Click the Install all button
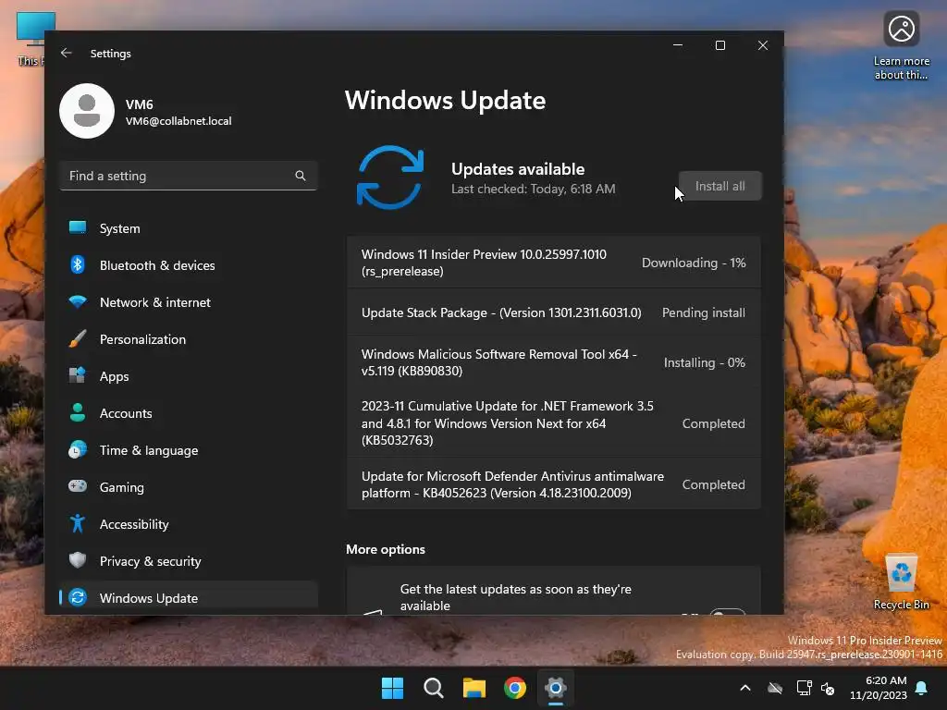The height and width of the screenshot is (710, 947). click(x=719, y=186)
